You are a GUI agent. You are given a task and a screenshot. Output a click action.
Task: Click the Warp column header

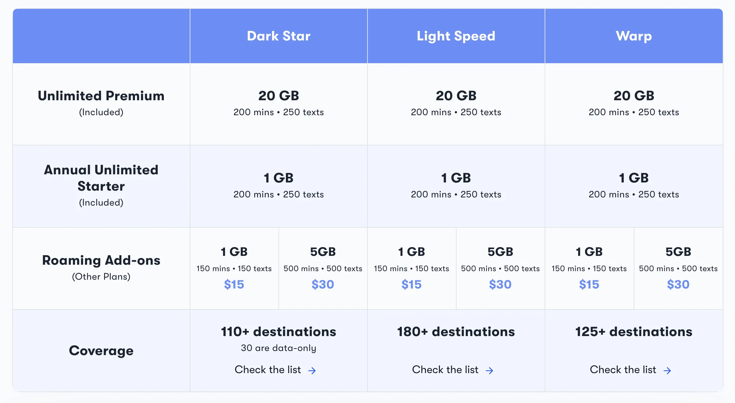coord(634,36)
